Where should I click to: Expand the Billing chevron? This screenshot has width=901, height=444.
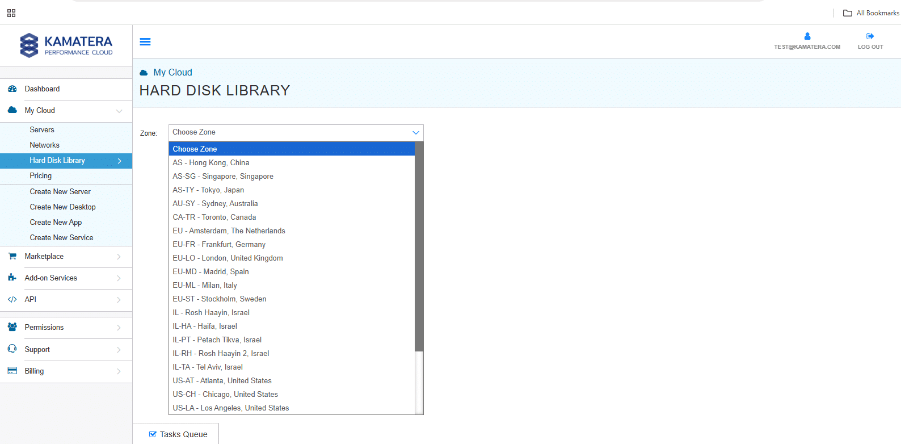point(119,371)
